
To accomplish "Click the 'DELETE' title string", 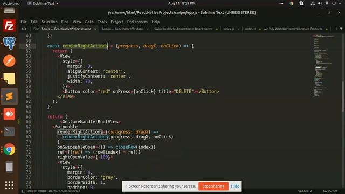I will pyautogui.click(x=183, y=91).
